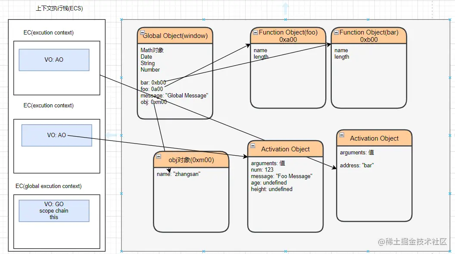Viewport: 455px width, 254px height.
Task: Select the Global Object(window) title header
Action: [175, 36]
